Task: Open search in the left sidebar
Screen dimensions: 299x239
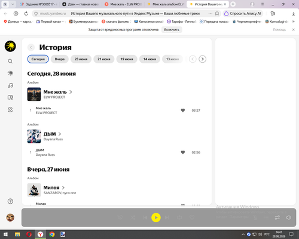Action: click(x=10, y=61)
